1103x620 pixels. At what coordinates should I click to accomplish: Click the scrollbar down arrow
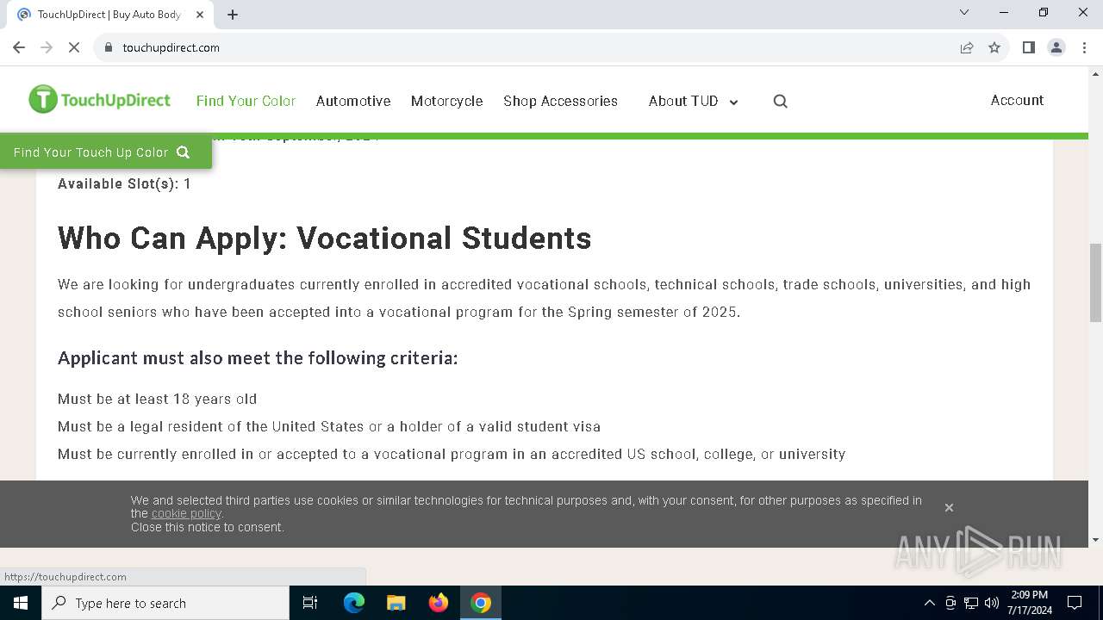[x=1095, y=540]
